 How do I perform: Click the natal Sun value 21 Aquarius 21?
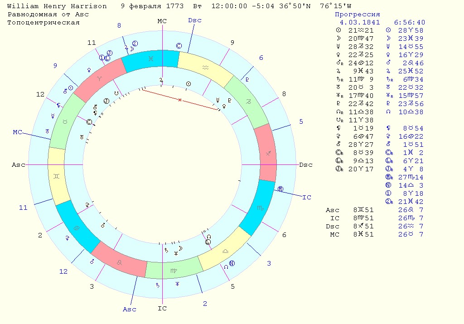pos(361,30)
